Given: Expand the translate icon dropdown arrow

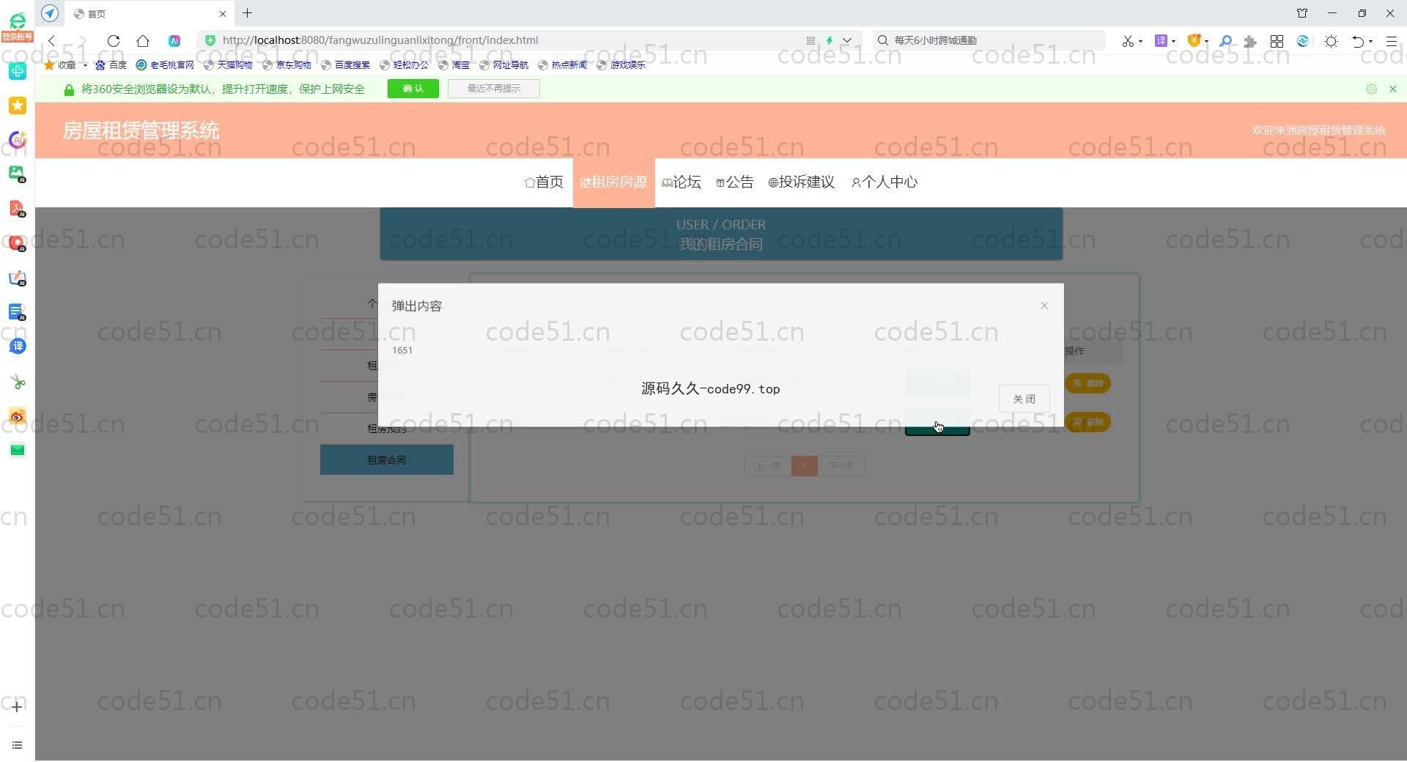Looking at the screenshot, I should 1173,42.
